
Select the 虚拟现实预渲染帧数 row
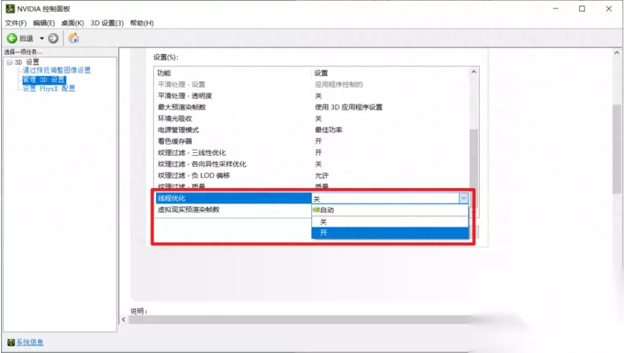coord(233,209)
